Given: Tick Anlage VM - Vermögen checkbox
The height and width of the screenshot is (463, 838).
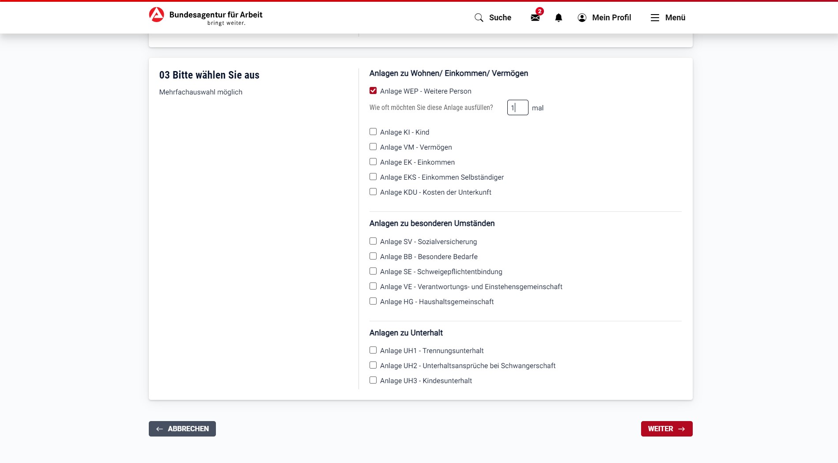Looking at the screenshot, I should point(373,147).
